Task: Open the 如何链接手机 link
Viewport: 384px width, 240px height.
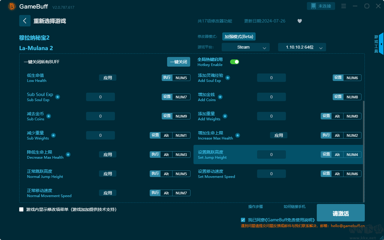Action: pos(295,207)
